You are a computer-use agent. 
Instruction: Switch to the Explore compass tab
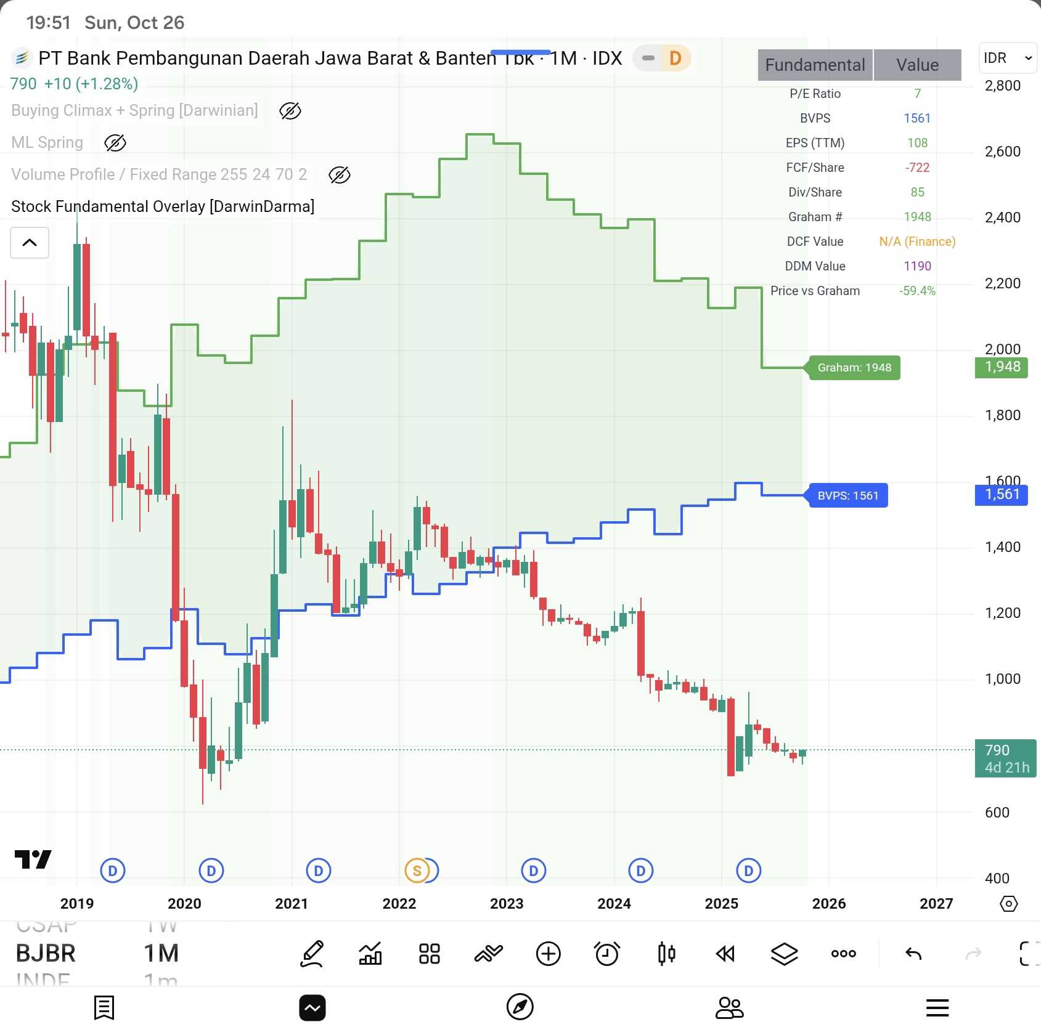tap(520, 1008)
